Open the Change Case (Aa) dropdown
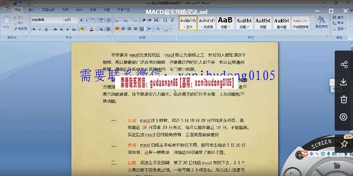The height and width of the screenshot is (176, 353). pyautogui.click(x=74, y=29)
